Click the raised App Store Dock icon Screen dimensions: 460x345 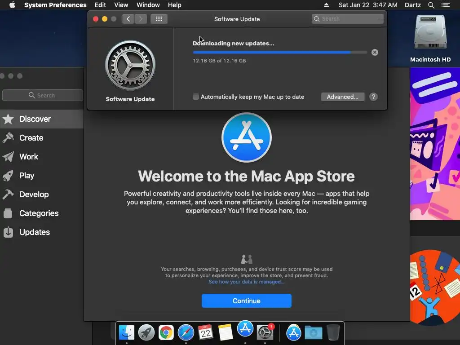tap(245, 328)
